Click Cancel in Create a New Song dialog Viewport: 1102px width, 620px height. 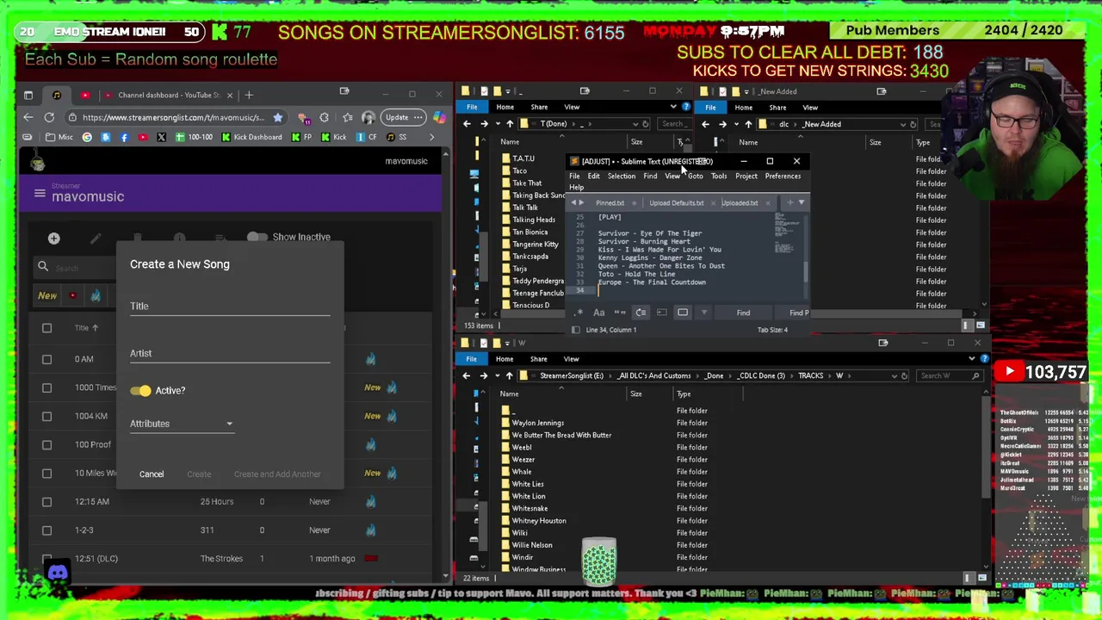click(x=152, y=474)
